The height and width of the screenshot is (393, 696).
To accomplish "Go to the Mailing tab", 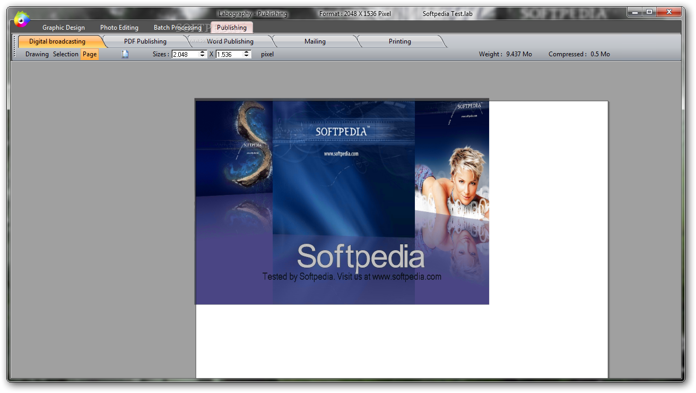I will [315, 41].
